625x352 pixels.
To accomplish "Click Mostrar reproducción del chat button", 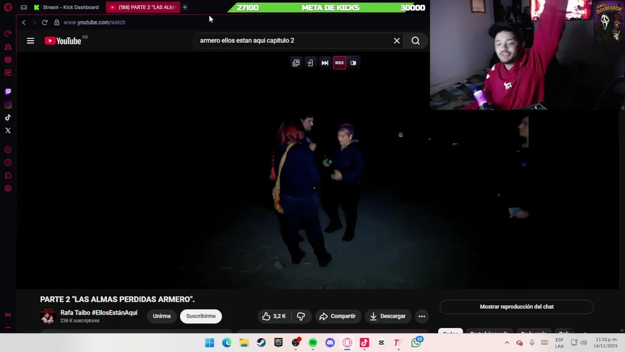I will pos(517,307).
